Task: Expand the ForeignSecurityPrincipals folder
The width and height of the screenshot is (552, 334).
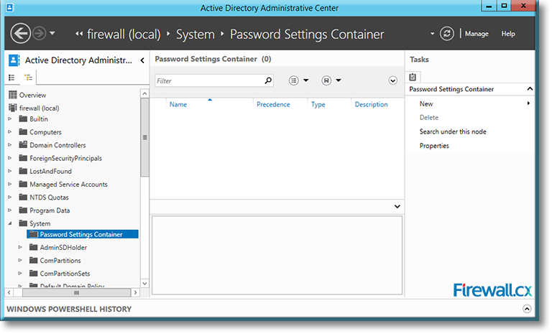Action: (x=10, y=158)
